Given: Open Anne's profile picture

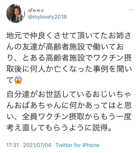Looking at the screenshot, I should pos(16,13).
